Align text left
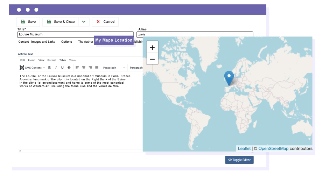 [77, 68]
